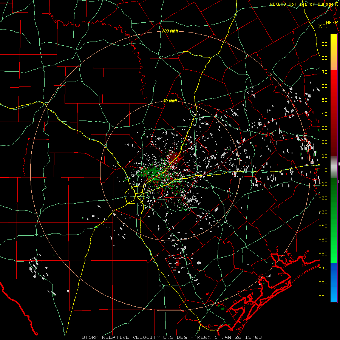Click the Storm Relative Velocity footer caption

(x=172, y=337)
